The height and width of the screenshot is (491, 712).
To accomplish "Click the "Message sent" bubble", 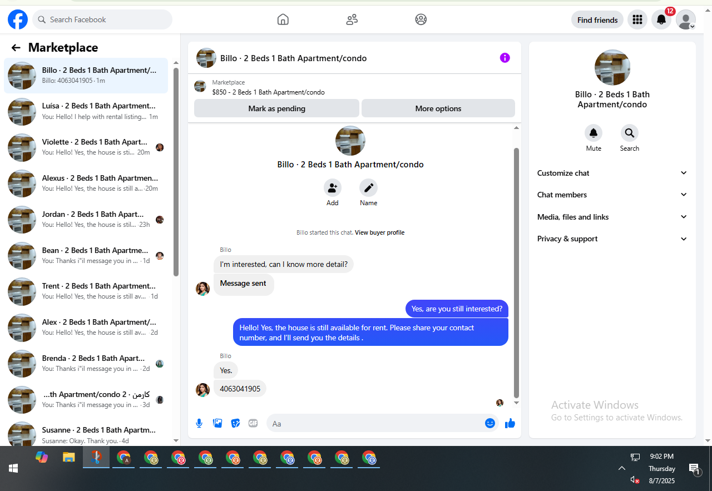I will point(244,284).
